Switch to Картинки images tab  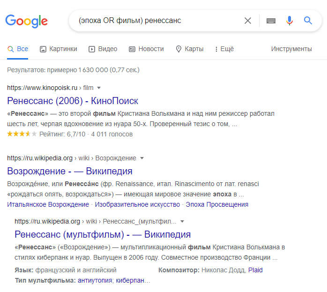point(59,49)
